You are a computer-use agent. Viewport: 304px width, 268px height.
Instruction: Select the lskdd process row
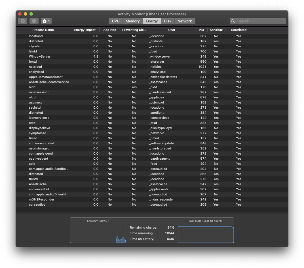(x=152, y=51)
